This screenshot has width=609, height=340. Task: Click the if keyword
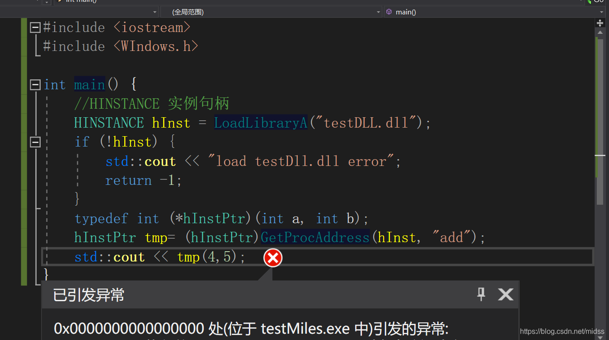82,142
